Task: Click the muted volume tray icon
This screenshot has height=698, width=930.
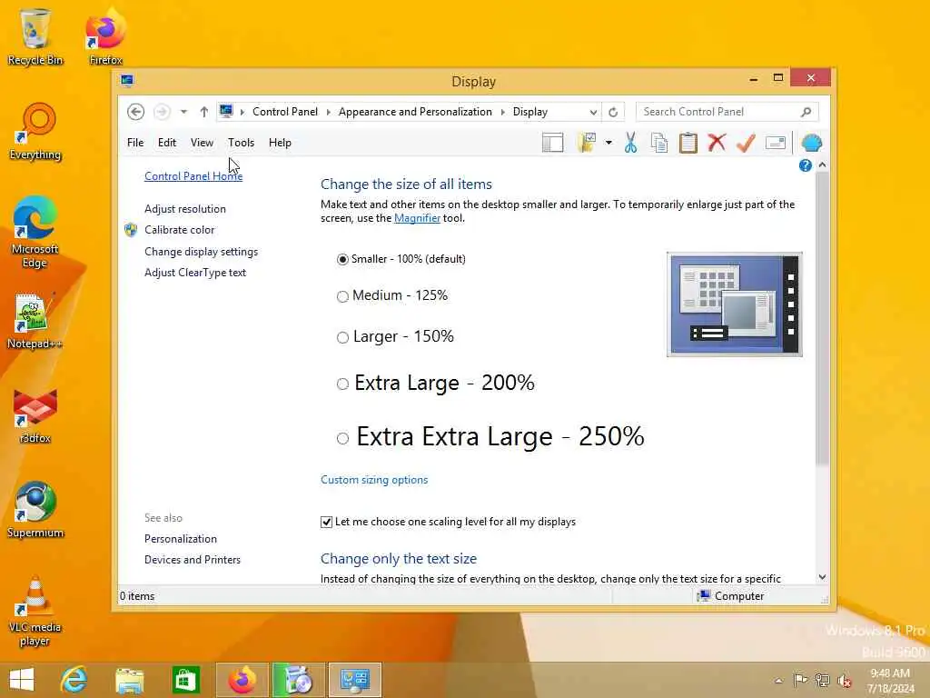Action: click(845, 681)
